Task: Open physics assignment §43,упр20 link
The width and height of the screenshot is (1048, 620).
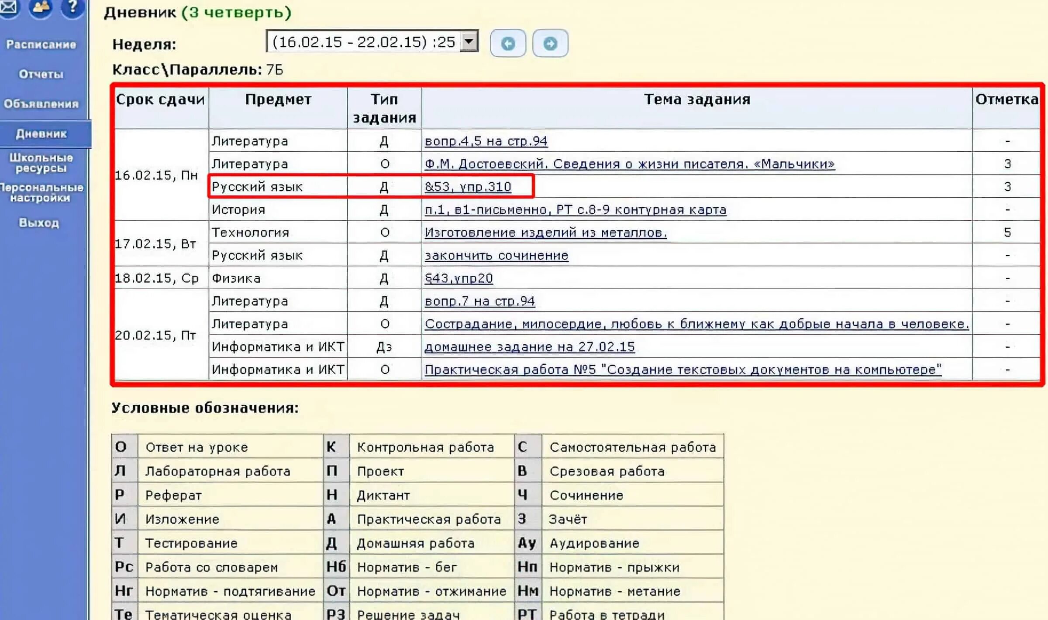Action: click(458, 278)
